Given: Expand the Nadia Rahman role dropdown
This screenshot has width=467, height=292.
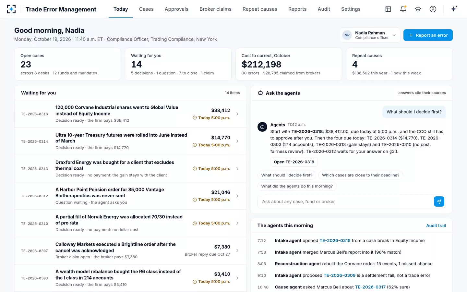Looking at the screenshot, I should tap(394, 35).
